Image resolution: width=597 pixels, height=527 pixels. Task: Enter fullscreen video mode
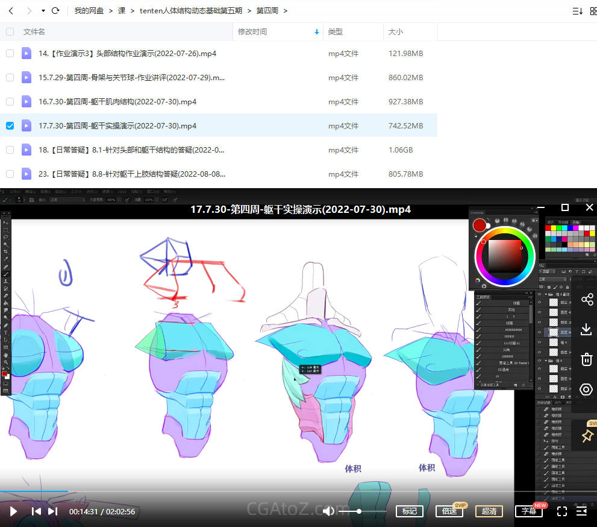(561, 511)
